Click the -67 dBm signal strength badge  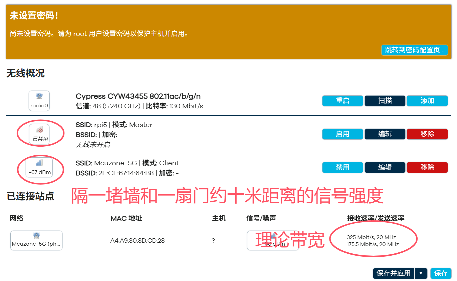(39, 167)
